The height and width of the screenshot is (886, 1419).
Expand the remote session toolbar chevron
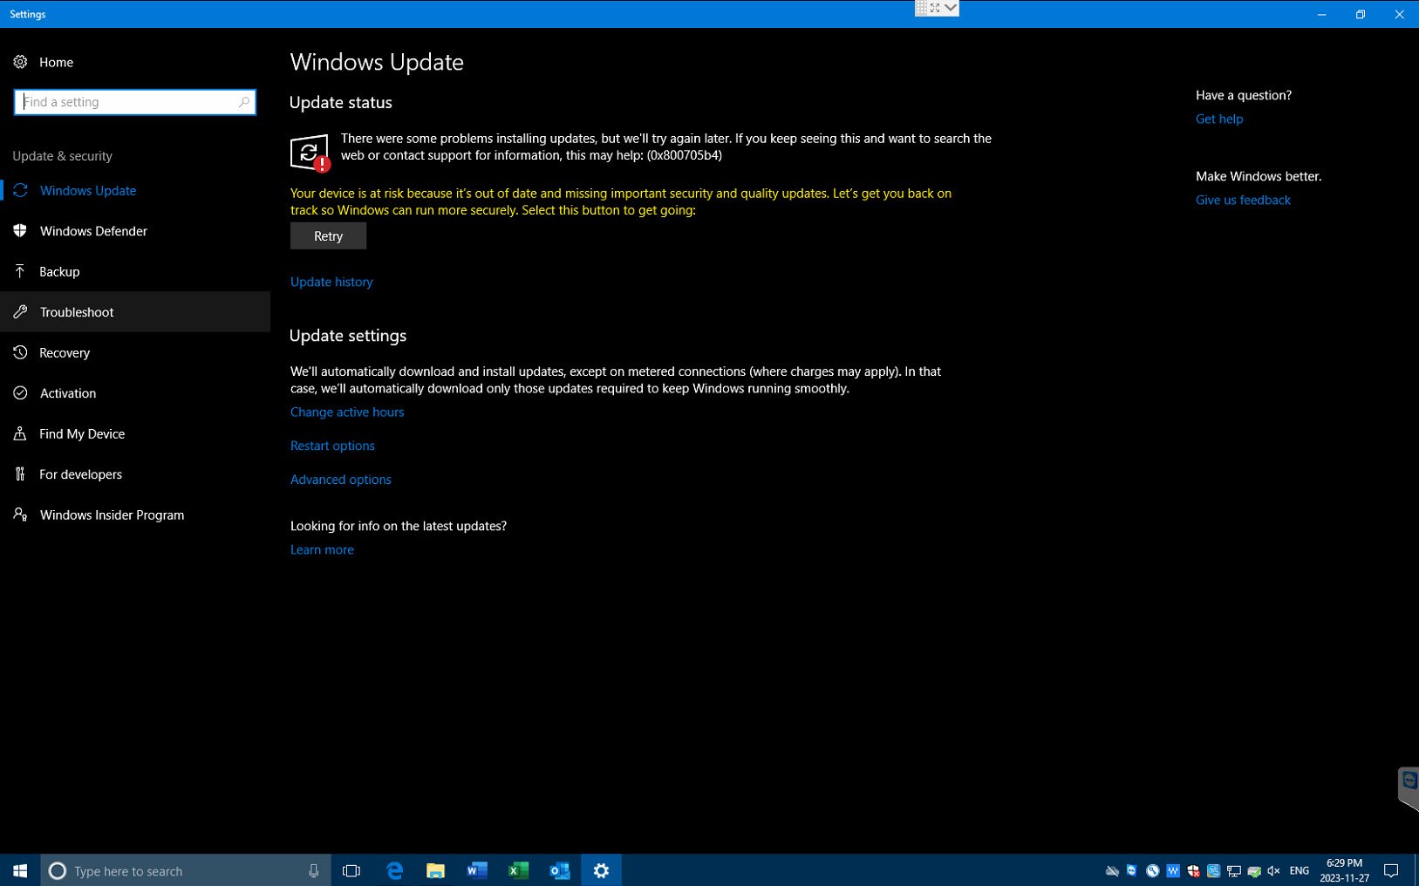click(x=951, y=8)
